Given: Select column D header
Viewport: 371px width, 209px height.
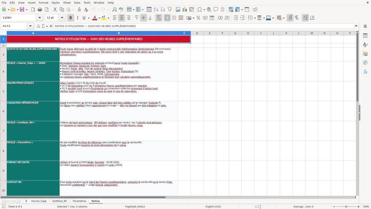Looking at the screenshot, I should tap(197, 33).
